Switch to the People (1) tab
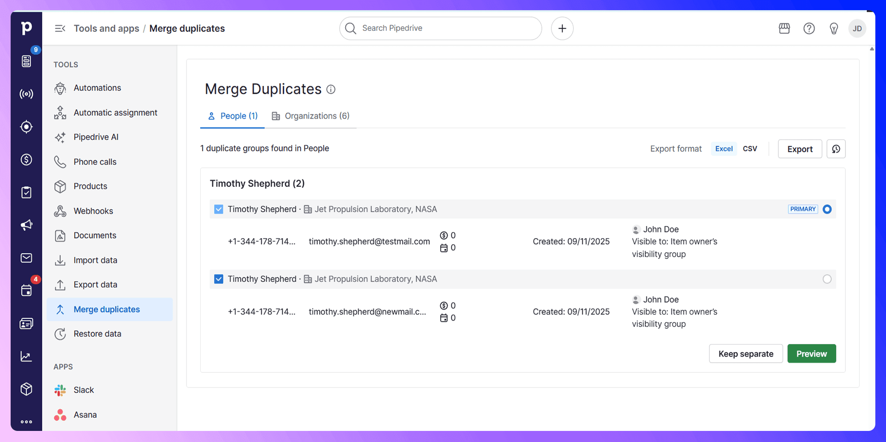The image size is (886, 442). tap(233, 116)
